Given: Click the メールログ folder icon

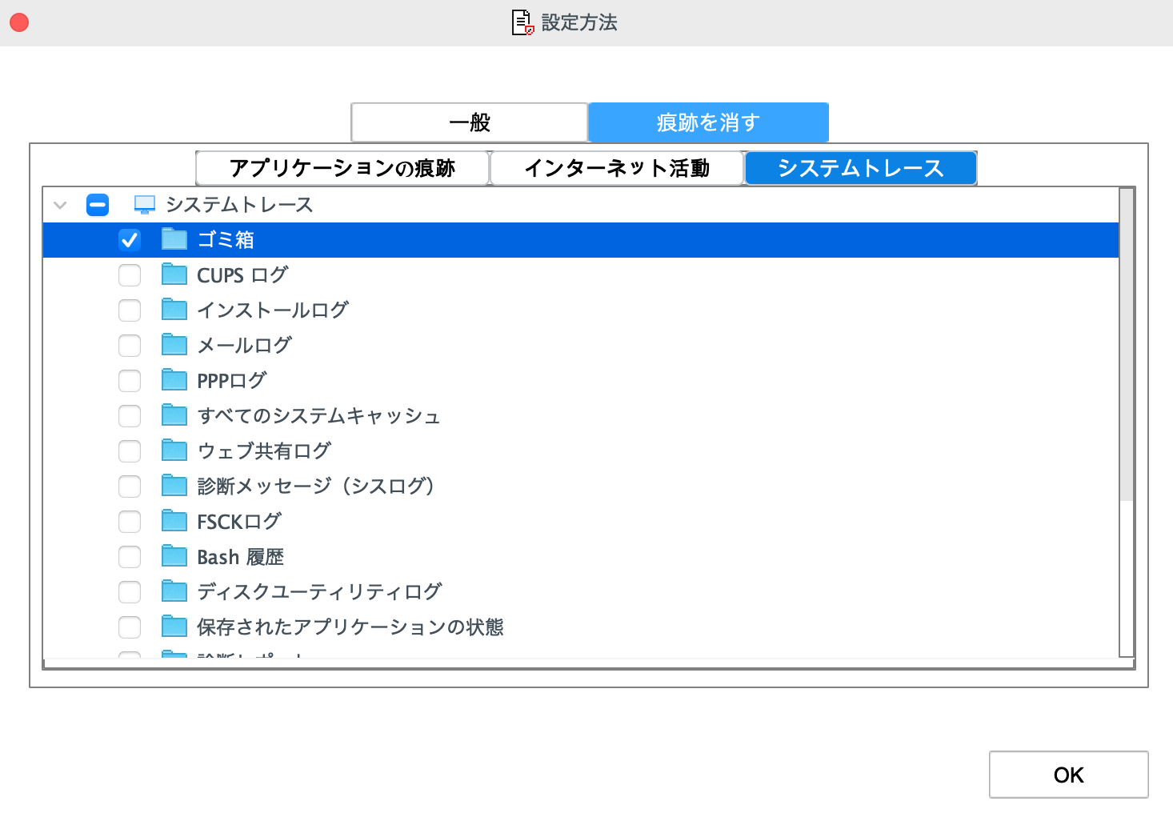Looking at the screenshot, I should 174,345.
